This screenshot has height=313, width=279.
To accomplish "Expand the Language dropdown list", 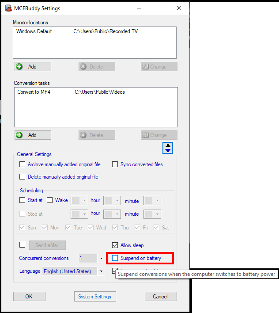I will 101,271.
